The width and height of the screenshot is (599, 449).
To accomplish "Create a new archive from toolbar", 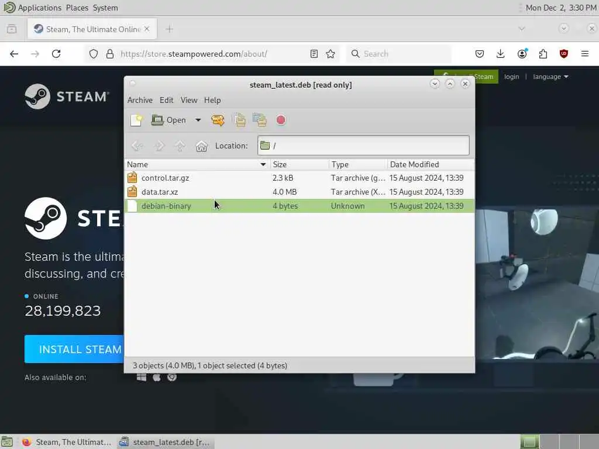I will 136,120.
